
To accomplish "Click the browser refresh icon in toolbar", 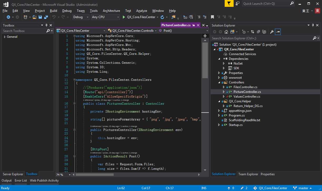I will pos(162,17).
